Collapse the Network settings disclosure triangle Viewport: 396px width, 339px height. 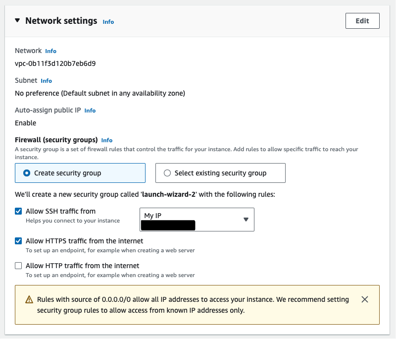[17, 21]
